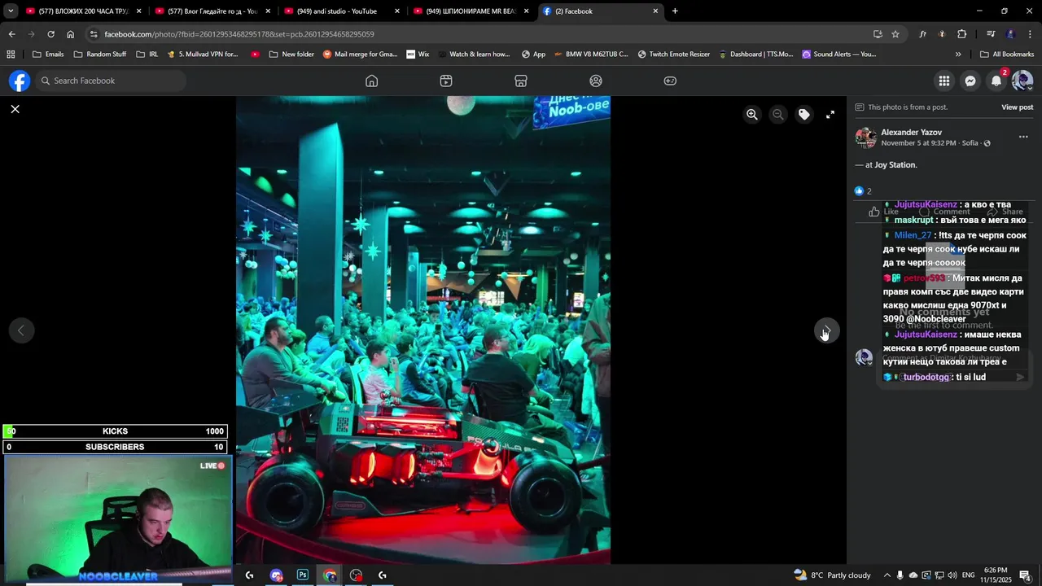The width and height of the screenshot is (1042, 586).
Task: Open Photoshop from the taskbar
Action: click(303, 575)
